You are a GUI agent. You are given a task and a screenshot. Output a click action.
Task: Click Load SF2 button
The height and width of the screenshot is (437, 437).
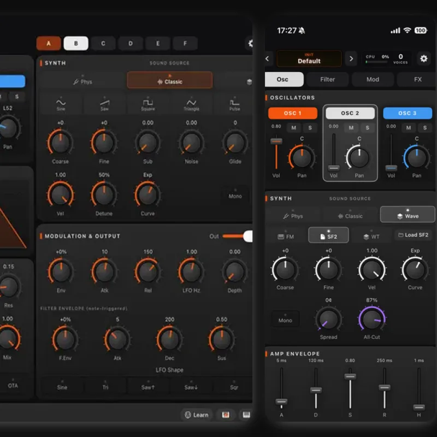coord(413,235)
